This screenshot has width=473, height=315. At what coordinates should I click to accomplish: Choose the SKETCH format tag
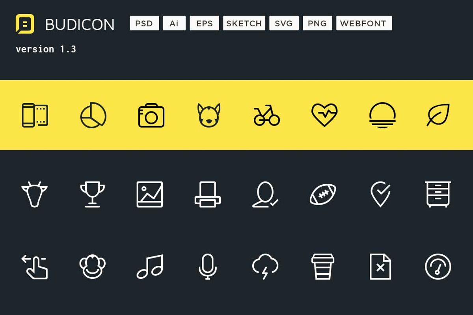click(x=244, y=23)
